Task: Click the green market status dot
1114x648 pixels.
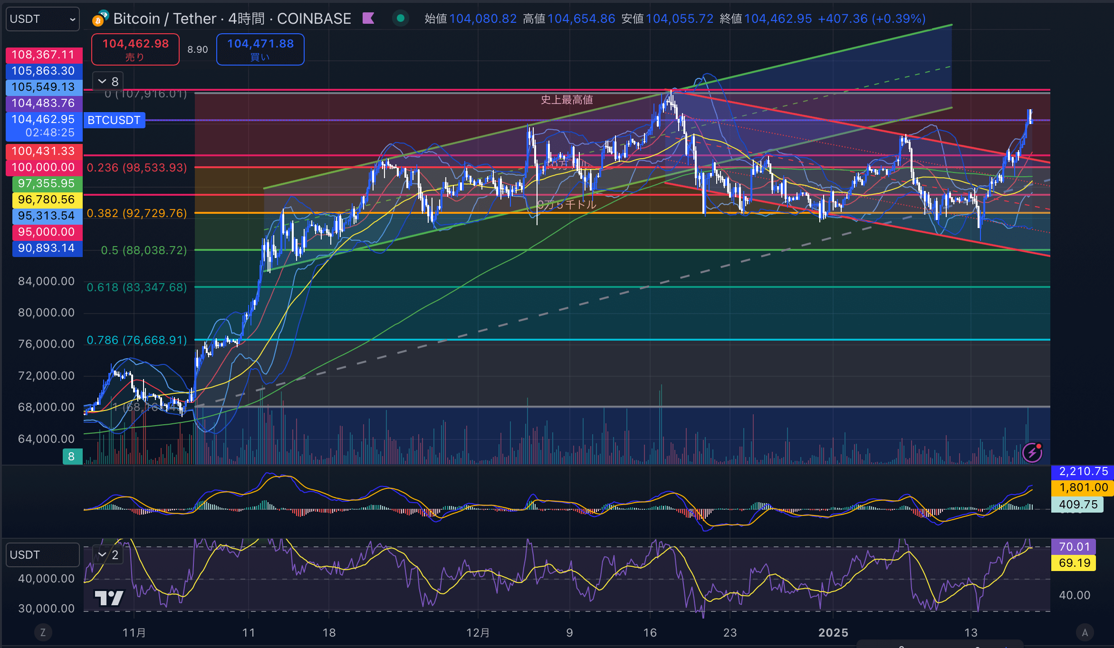Action: [x=401, y=19]
